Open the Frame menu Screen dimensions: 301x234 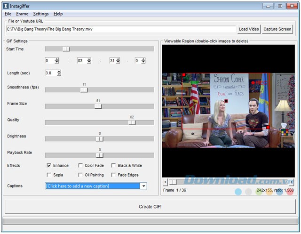coord(22,14)
